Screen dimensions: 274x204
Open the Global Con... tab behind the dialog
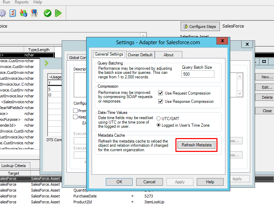click(77, 58)
